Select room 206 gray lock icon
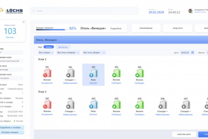Image resolution: width=208 pixels, height=139 pixels. click(163, 105)
